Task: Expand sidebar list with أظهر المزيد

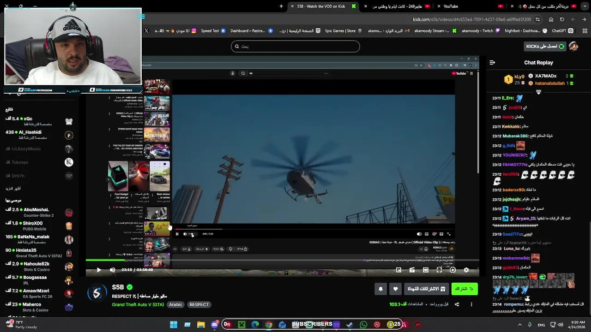Action: (x=13, y=188)
